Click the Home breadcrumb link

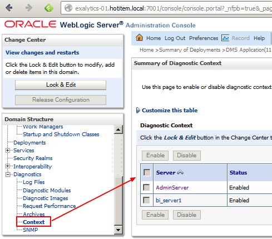point(146,50)
